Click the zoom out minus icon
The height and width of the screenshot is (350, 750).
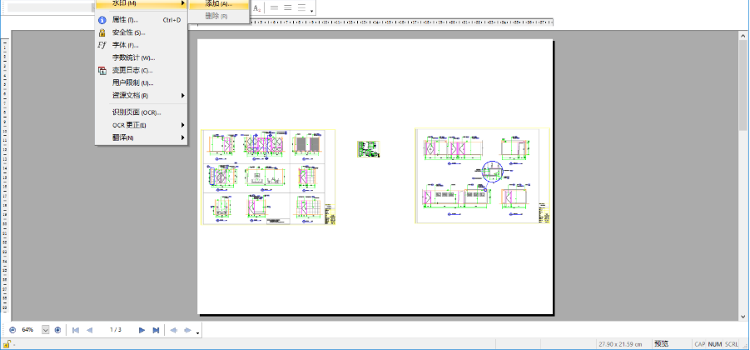point(12,330)
